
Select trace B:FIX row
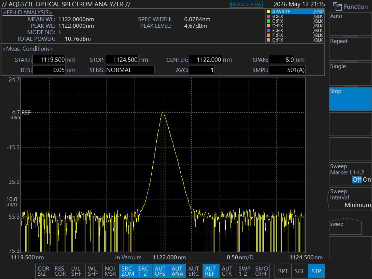[295, 16]
